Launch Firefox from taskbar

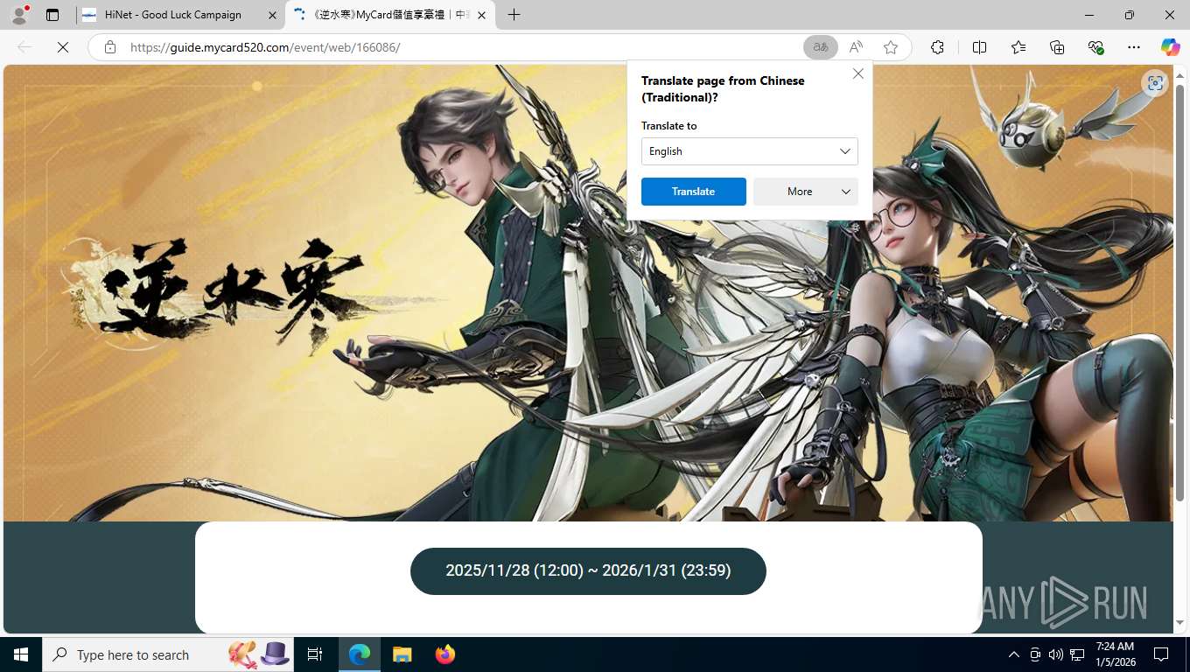tap(444, 654)
